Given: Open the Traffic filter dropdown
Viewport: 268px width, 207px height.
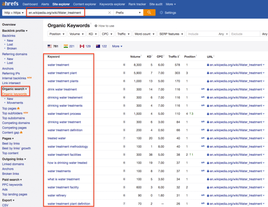Looking at the screenshot, I should tap(123, 34).
